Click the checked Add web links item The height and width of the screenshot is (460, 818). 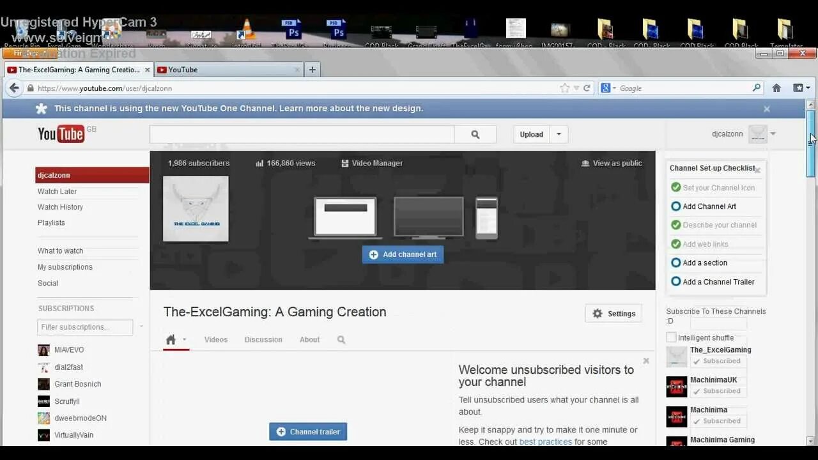699,244
